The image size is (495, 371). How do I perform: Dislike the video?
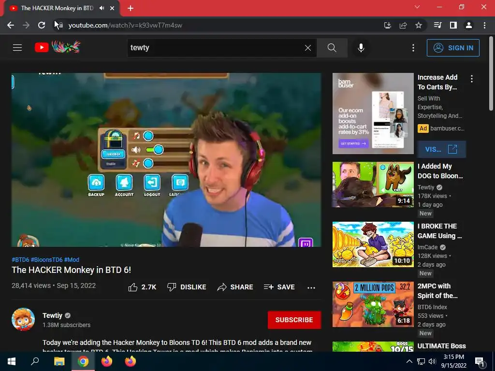click(187, 287)
